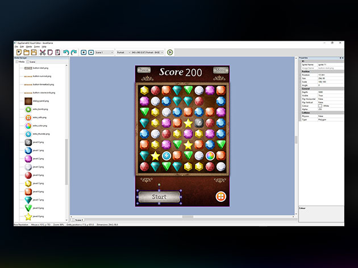Open the Media menu
Image resolution: width=358 pixels, height=268 pixels.
tap(29, 46)
